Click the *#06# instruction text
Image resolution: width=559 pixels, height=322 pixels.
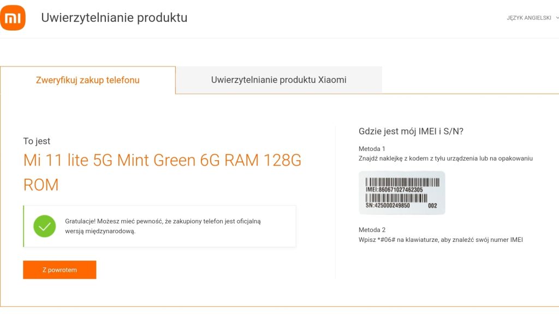click(439, 240)
